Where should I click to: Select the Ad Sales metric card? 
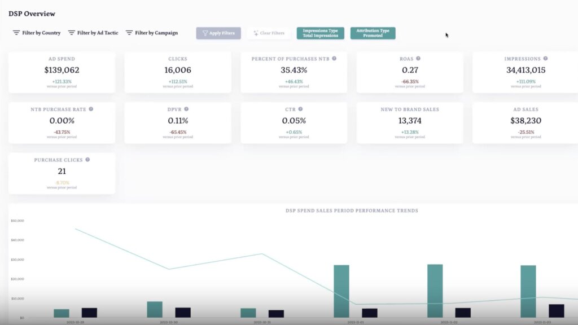tap(526, 123)
